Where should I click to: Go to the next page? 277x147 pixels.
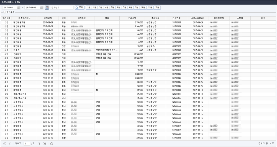[x=39, y=144]
